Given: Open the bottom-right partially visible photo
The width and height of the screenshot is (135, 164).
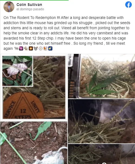Looking at the screenshot, I should pyautogui.click(x=101, y=154).
